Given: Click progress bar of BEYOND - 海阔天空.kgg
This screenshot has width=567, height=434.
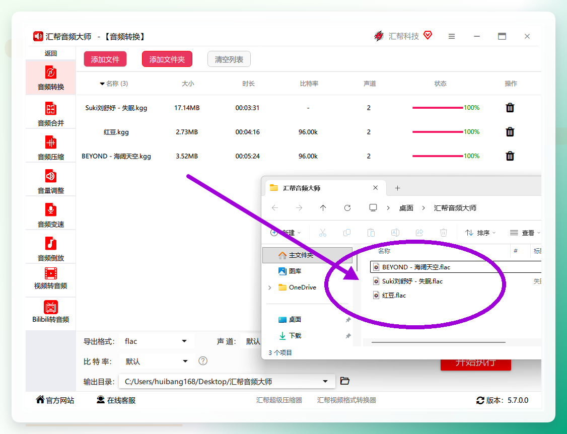Looking at the screenshot, I should 438,156.
